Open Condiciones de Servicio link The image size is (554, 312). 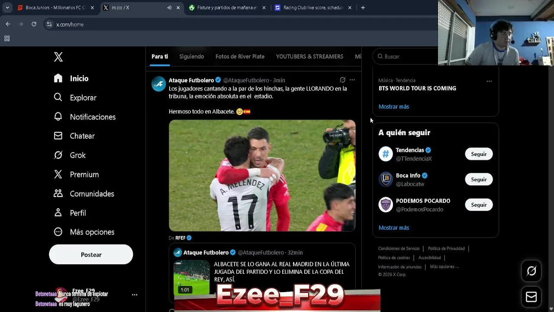[x=399, y=248]
